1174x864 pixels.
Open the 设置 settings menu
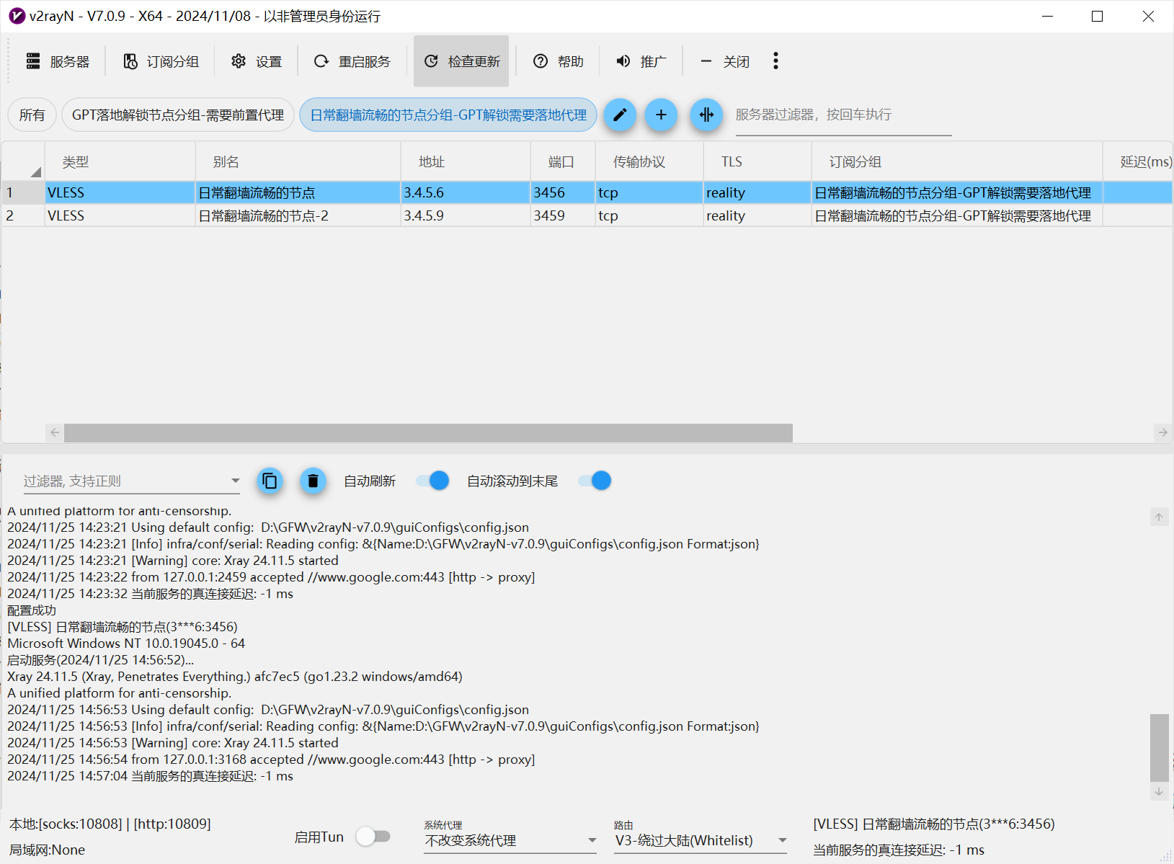[x=257, y=61]
